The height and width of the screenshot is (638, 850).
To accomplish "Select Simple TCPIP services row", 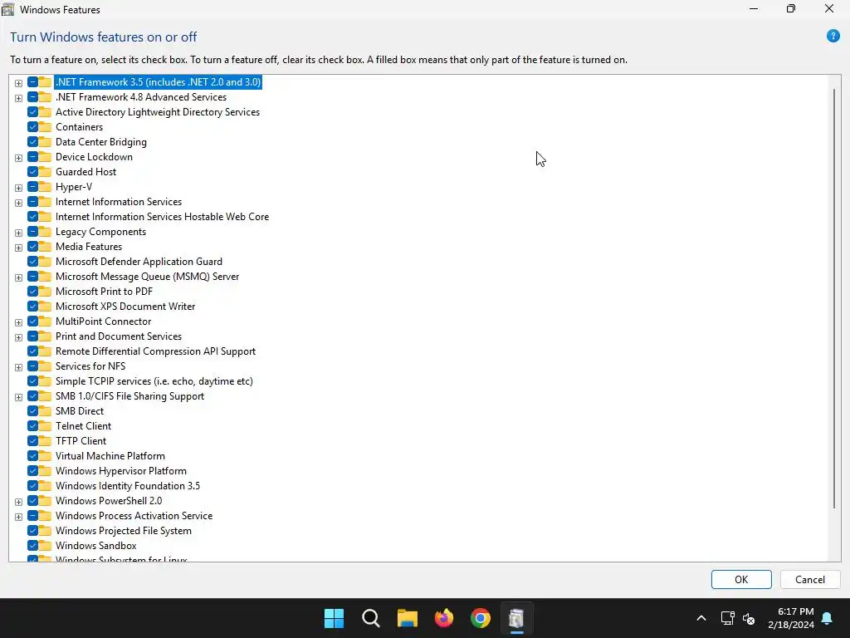I will [x=154, y=380].
